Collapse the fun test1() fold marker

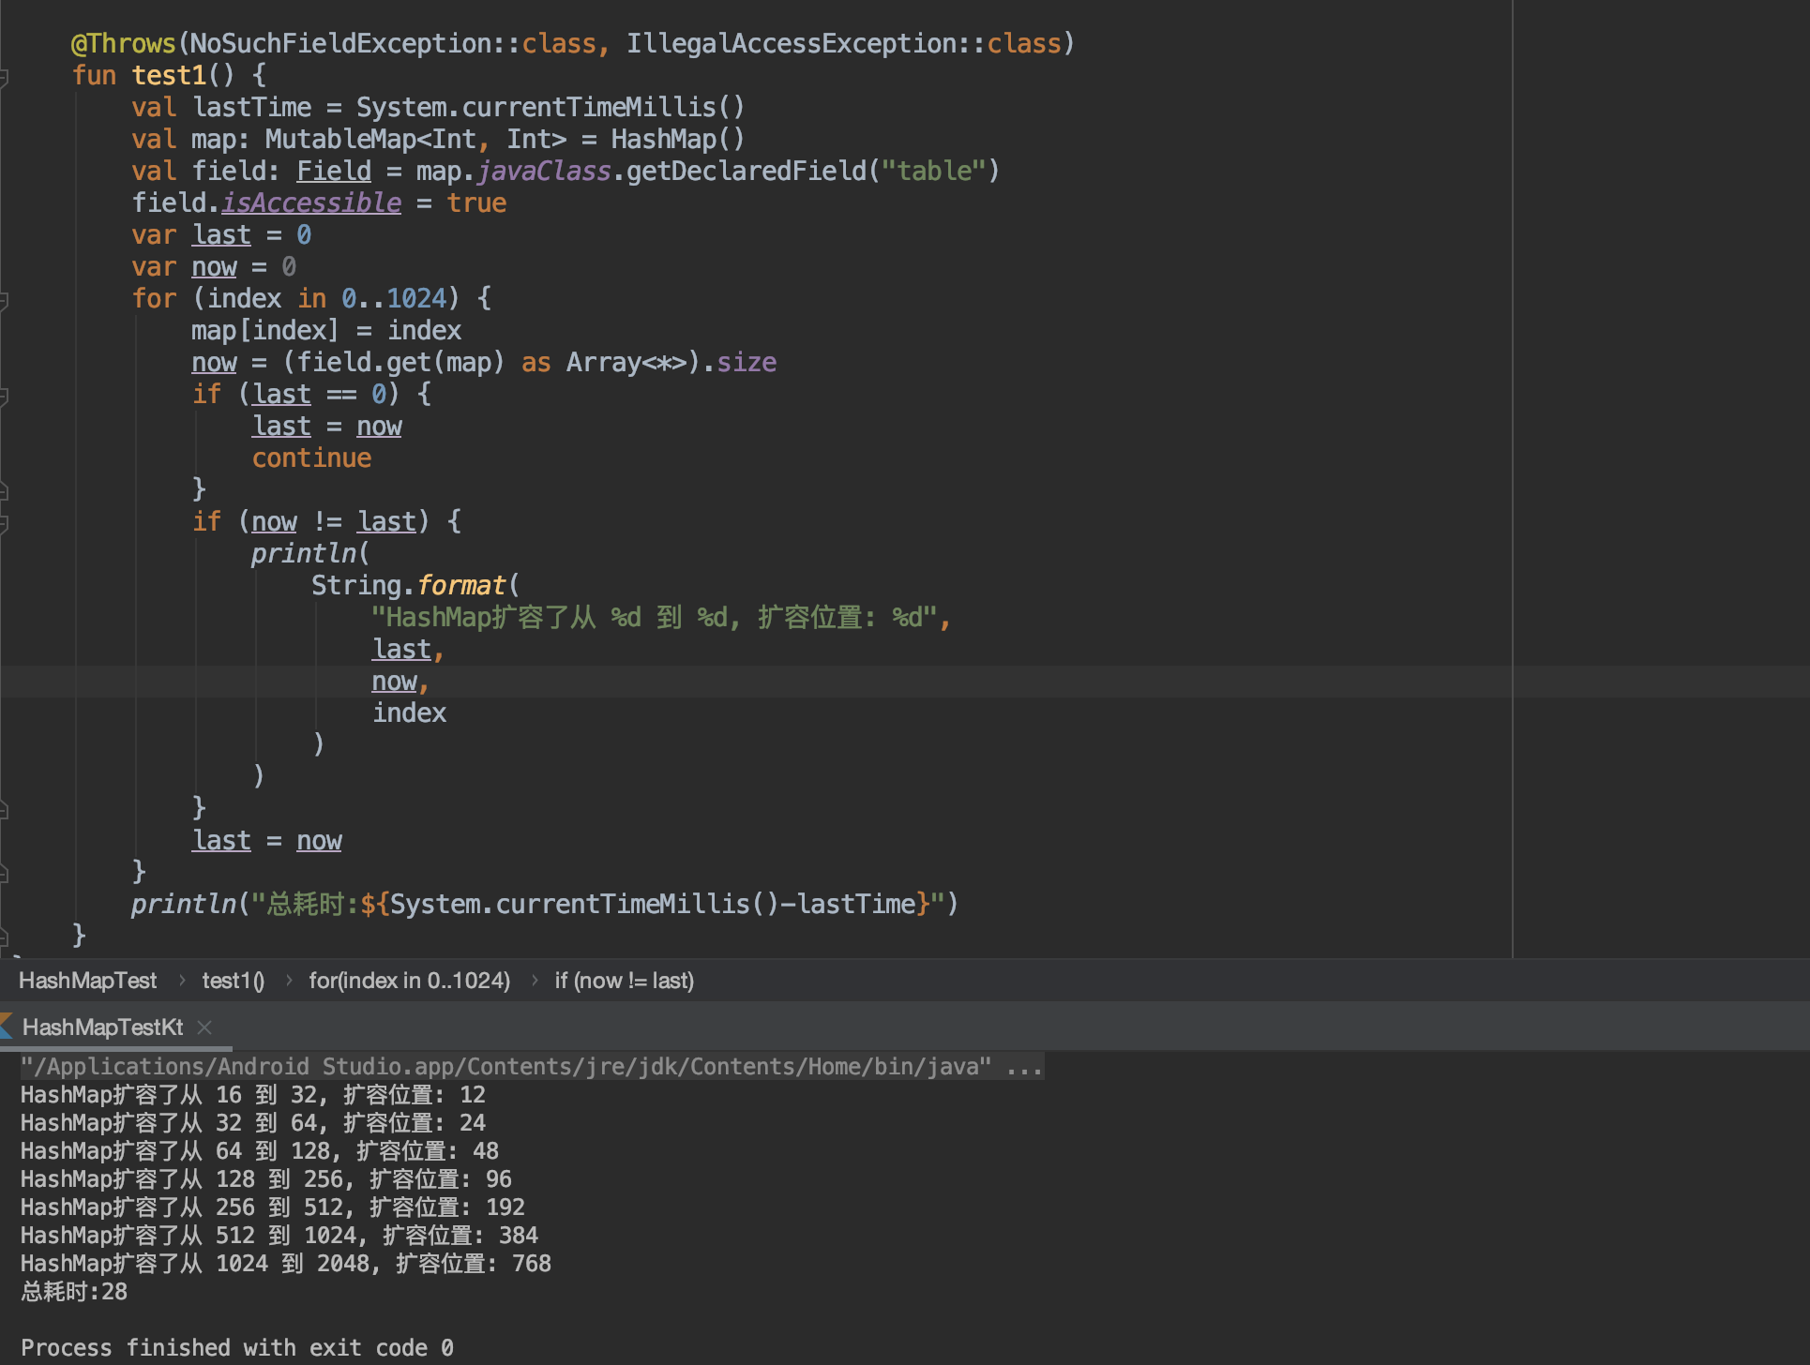(4, 76)
